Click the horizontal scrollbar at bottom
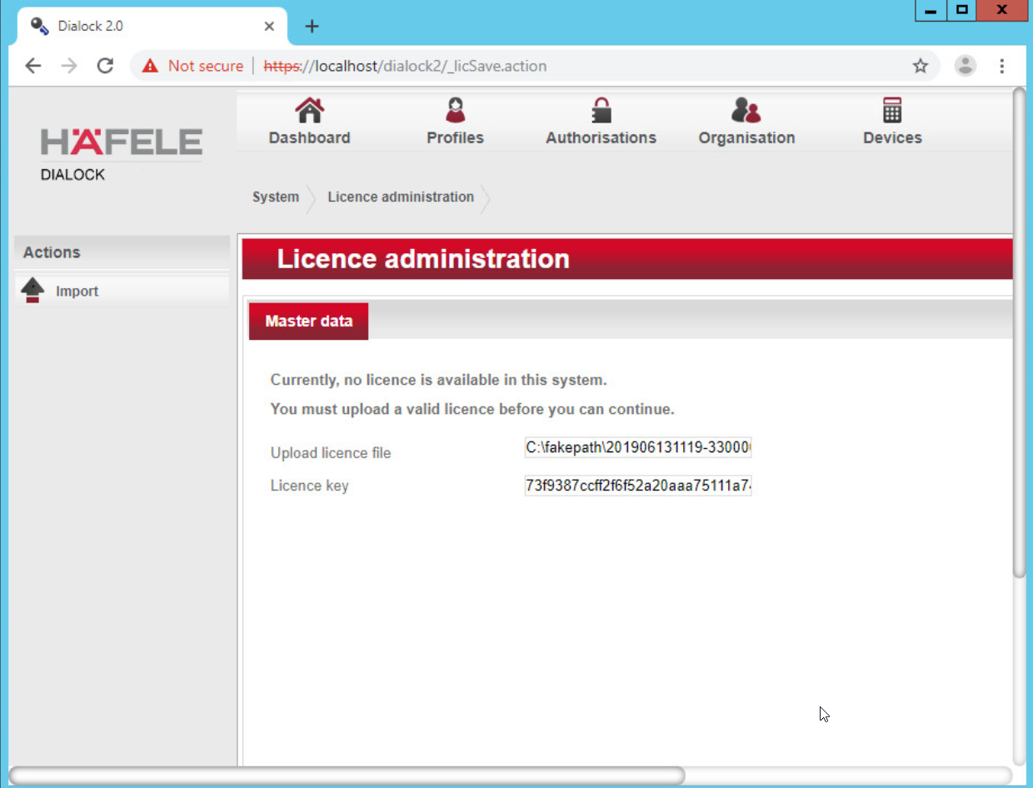The height and width of the screenshot is (788, 1033). pyautogui.click(x=346, y=776)
